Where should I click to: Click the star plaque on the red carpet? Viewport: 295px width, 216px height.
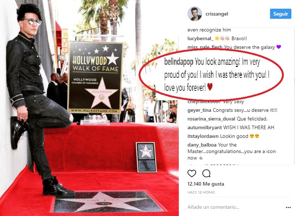pyautogui.click(x=108, y=202)
